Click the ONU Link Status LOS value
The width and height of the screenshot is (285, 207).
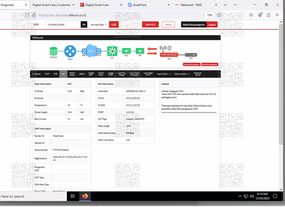tap(128, 140)
